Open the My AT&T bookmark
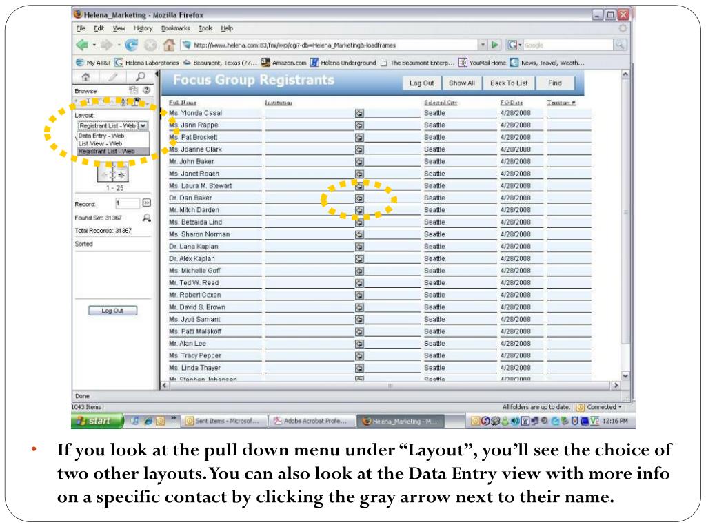706x529 pixels. click(x=93, y=63)
